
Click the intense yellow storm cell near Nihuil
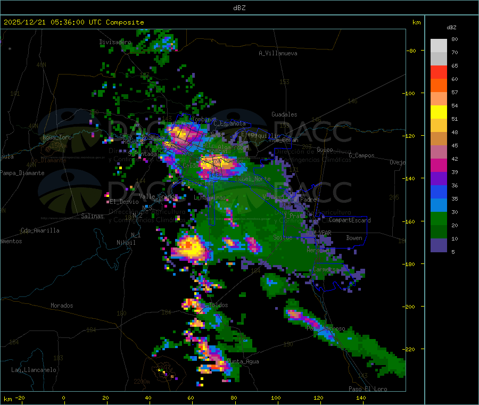(x=191, y=247)
